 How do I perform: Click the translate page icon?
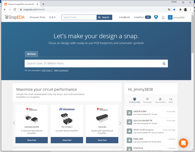point(169,9)
